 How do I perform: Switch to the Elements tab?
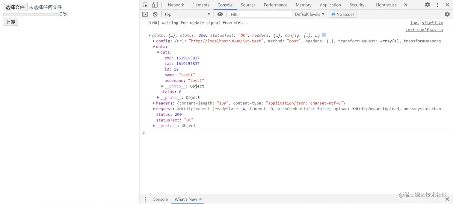coord(201,5)
